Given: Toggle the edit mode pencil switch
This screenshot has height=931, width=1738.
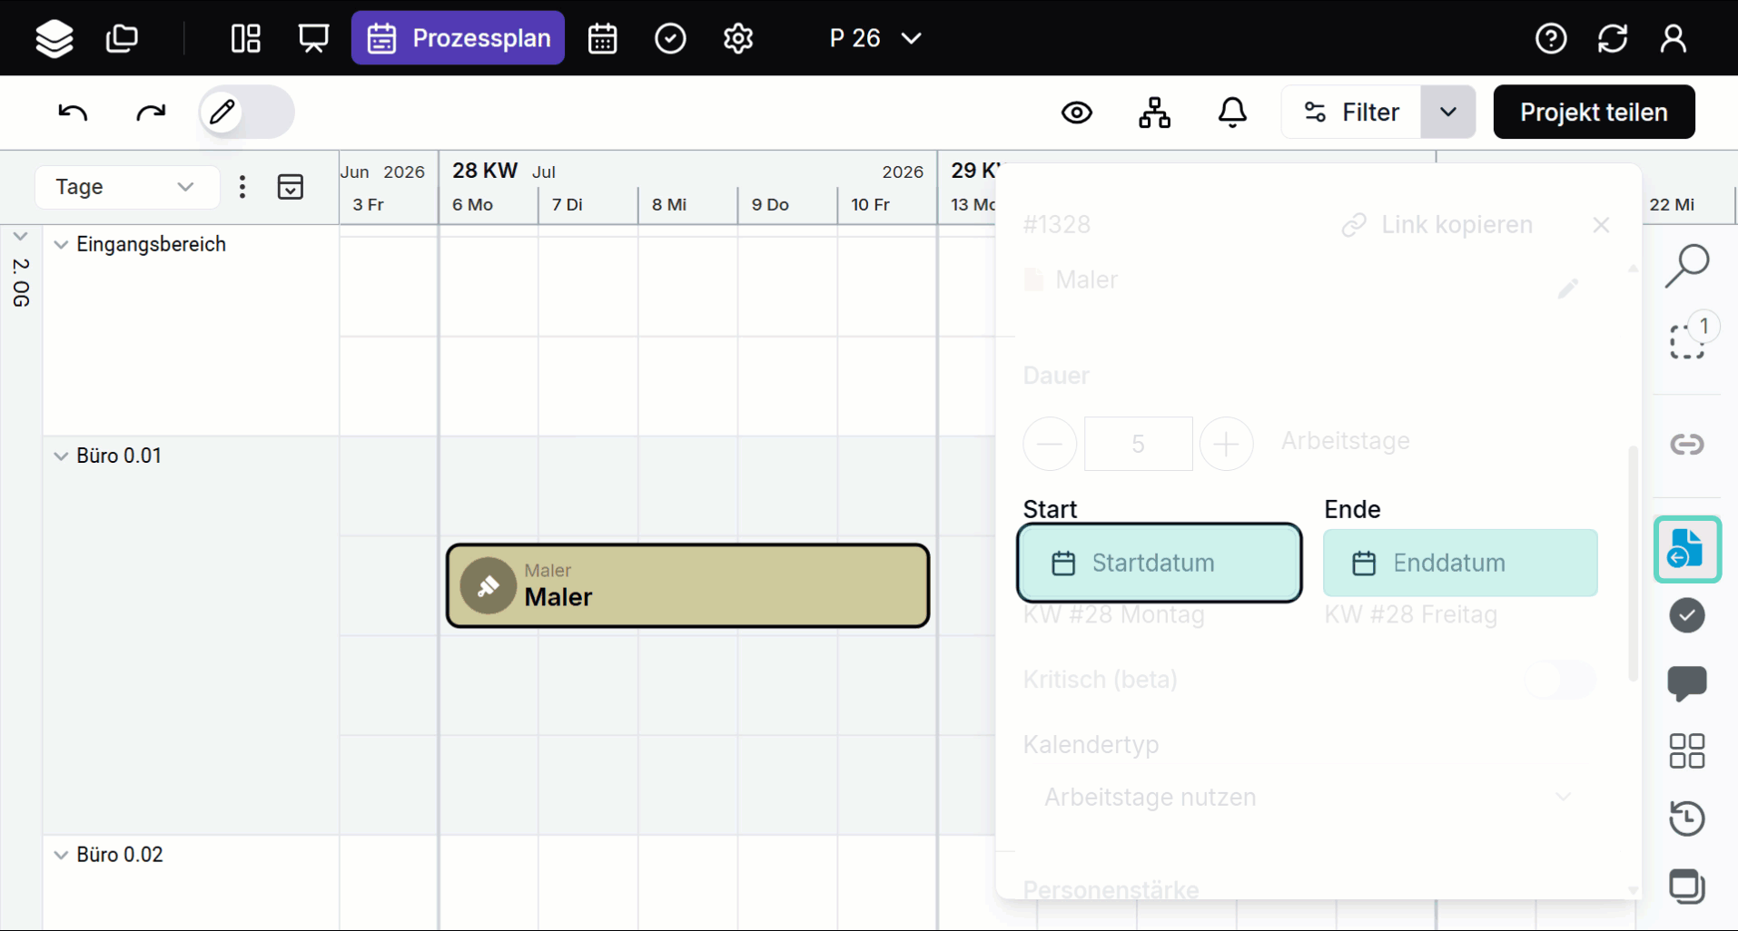Looking at the screenshot, I should click(246, 113).
